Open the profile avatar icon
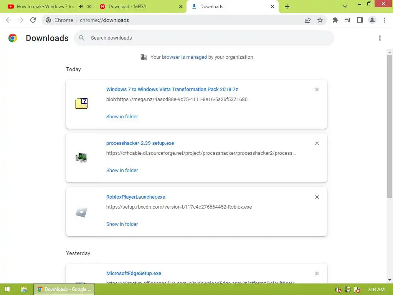393x295 pixels. click(372, 20)
